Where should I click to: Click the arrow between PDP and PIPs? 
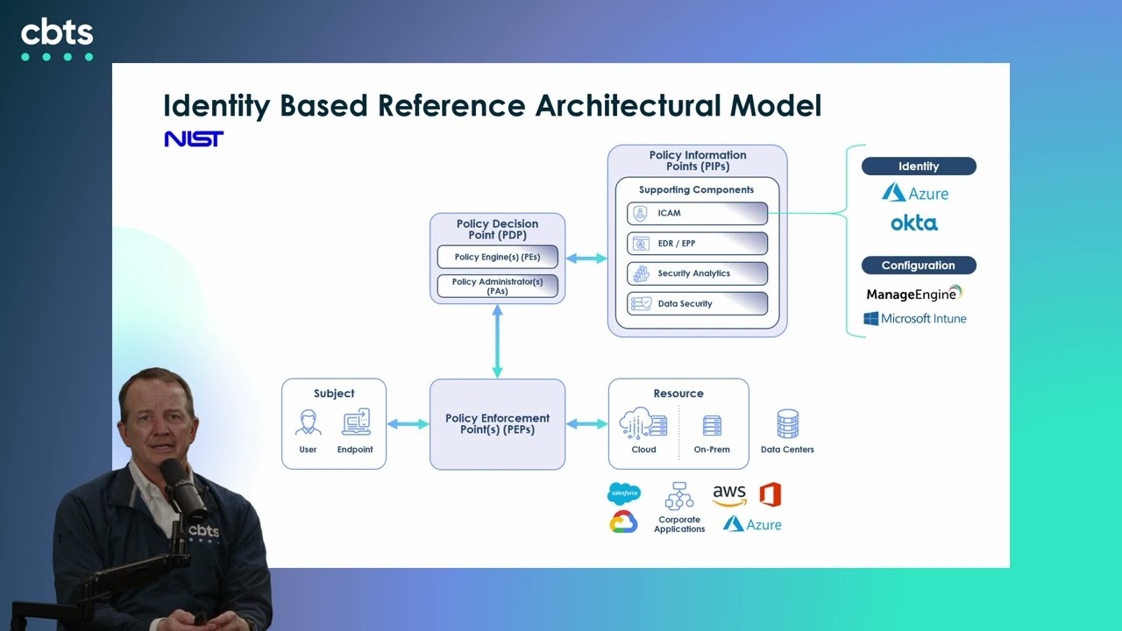pos(586,258)
